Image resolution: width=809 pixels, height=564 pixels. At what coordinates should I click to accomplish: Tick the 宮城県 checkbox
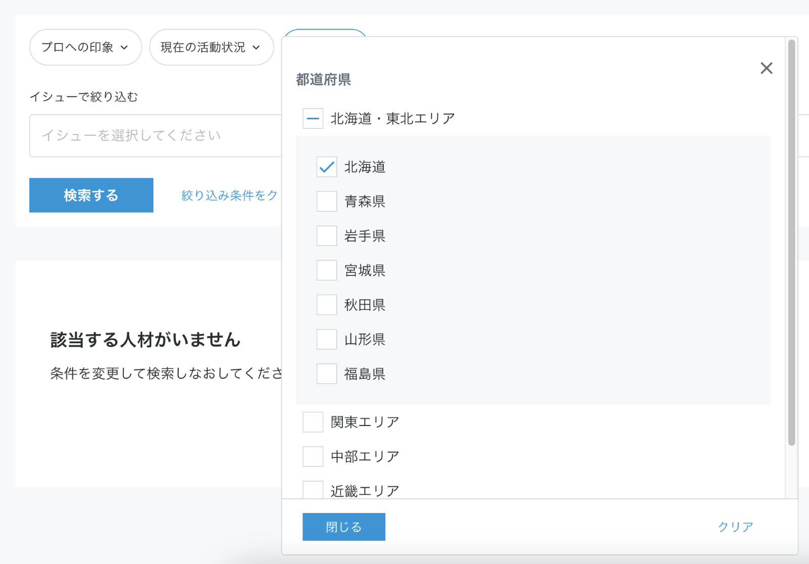327,270
